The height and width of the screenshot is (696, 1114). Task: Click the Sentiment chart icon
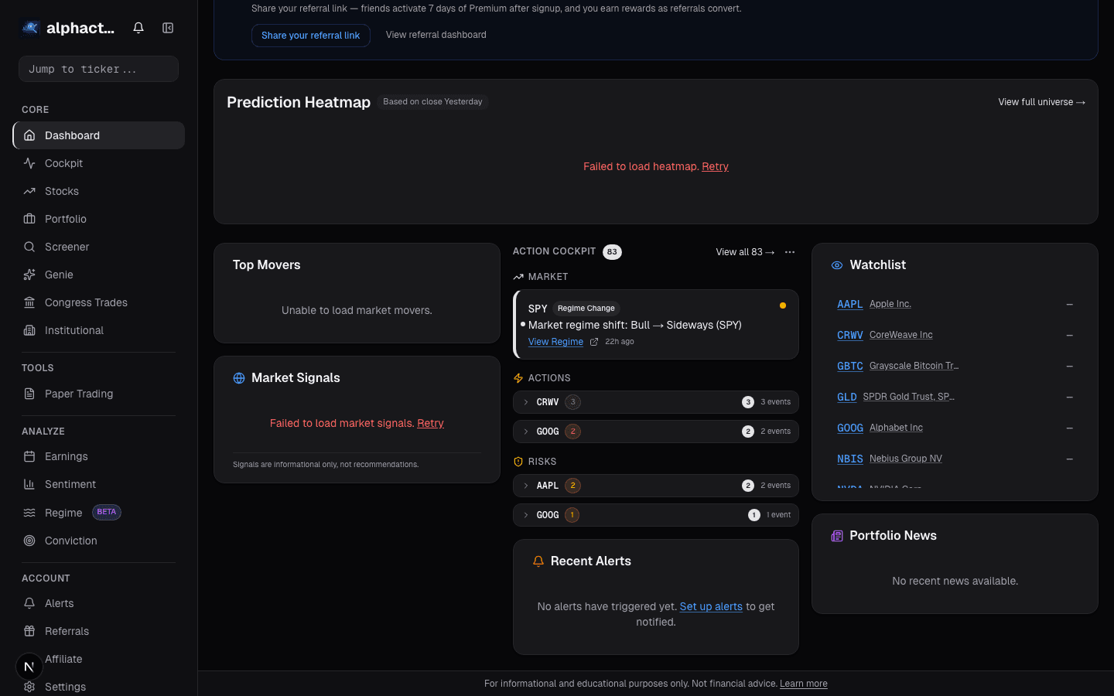pyautogui.click(x=28, y=484)
